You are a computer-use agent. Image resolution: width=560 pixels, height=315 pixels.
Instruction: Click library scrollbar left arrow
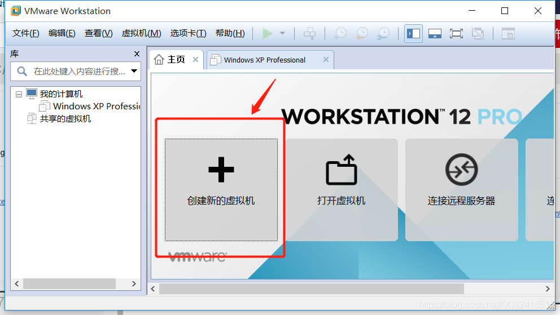17,283
